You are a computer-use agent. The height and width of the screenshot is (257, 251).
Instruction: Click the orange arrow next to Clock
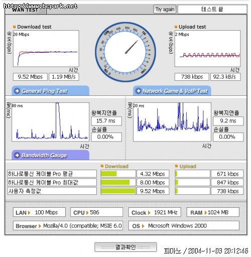click(149, 213)
